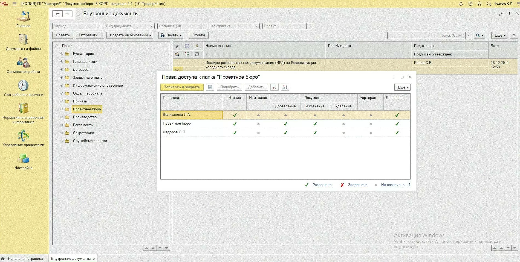The width and height of the screenshot is (520, 262).
Task: Select Федоров О.П. user row
Action: (285, 133)
